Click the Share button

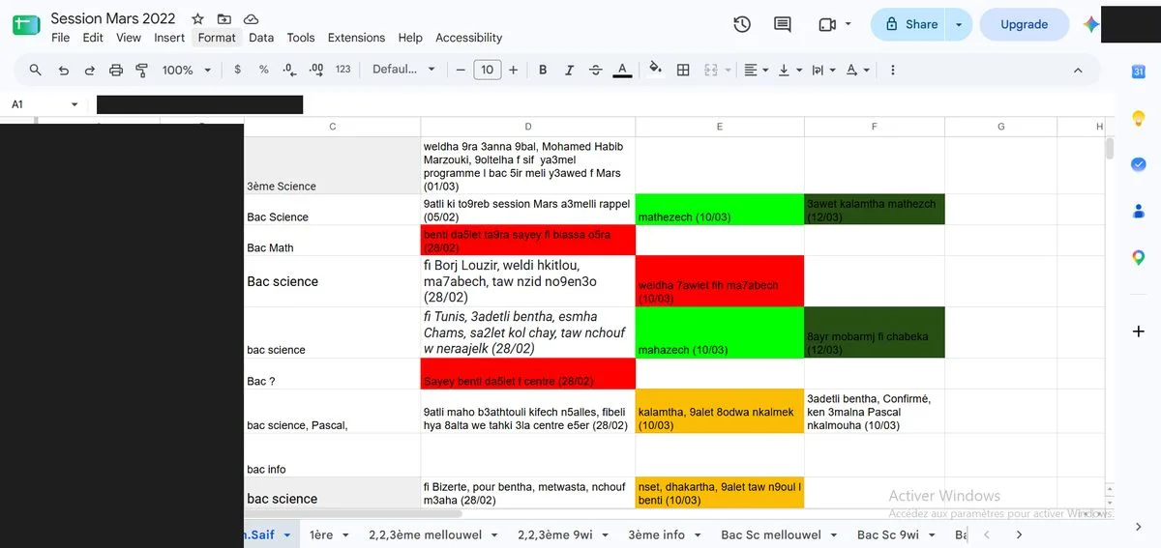pos(909,24)
